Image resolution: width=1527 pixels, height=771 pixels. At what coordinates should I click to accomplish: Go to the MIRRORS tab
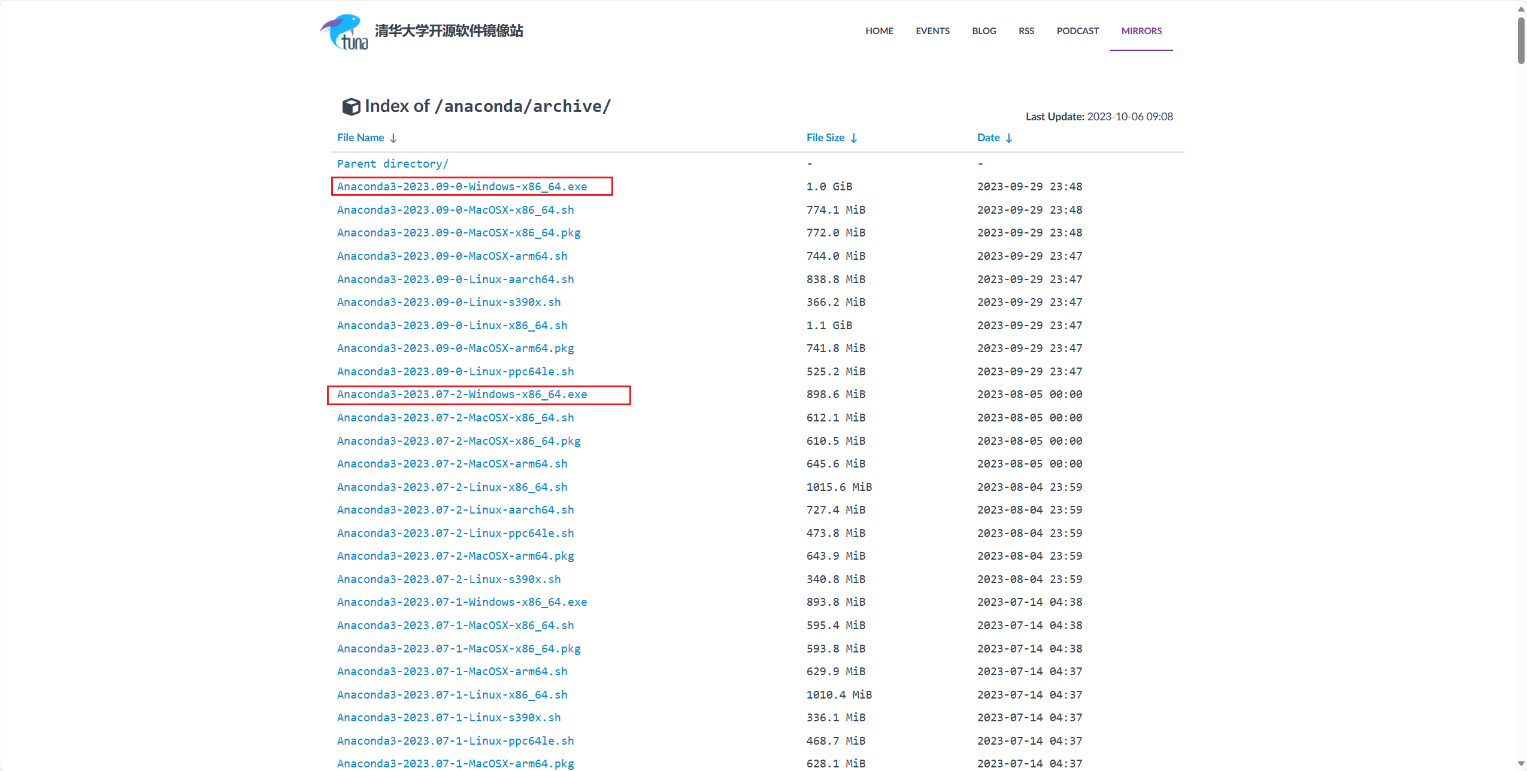pos(1141,31)
